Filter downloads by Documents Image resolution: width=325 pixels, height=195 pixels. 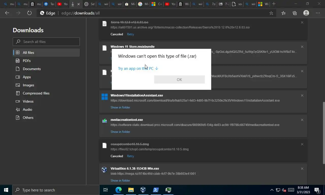46,69
